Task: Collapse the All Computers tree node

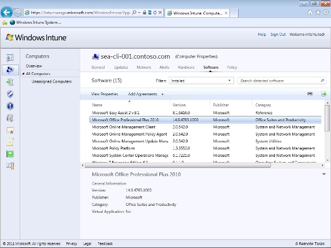Action: coord(23,74)
